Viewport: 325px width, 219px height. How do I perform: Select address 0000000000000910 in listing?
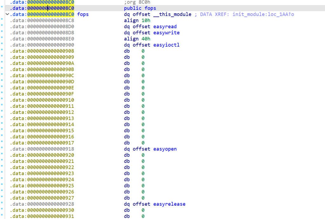(x=50, y=100)
